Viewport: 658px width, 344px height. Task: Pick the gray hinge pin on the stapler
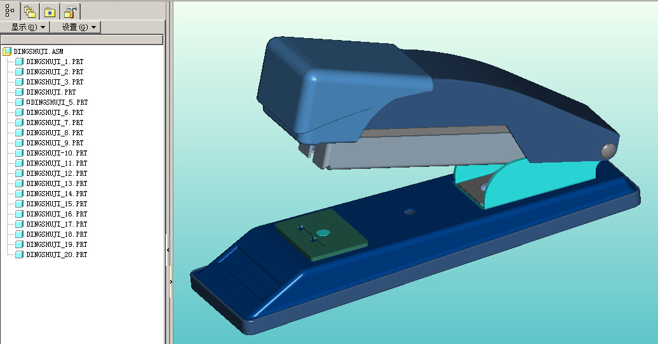coord(608,151)
